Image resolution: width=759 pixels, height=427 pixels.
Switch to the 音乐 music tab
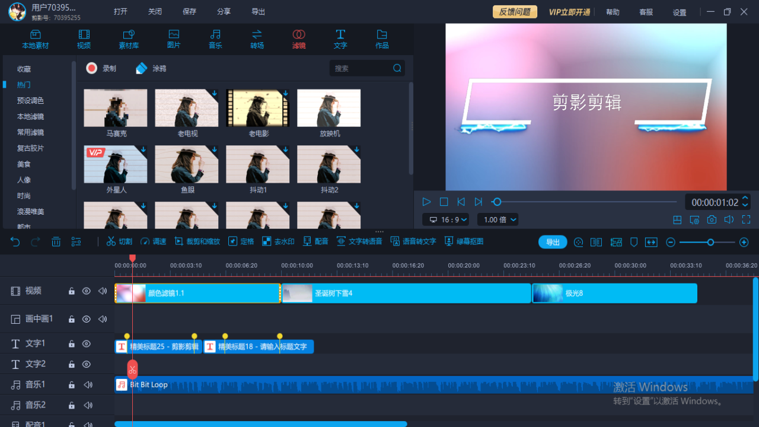[215, 39]
